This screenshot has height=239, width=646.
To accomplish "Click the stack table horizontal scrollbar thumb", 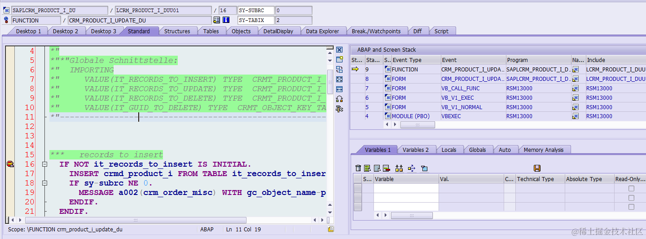I will 417,124.
